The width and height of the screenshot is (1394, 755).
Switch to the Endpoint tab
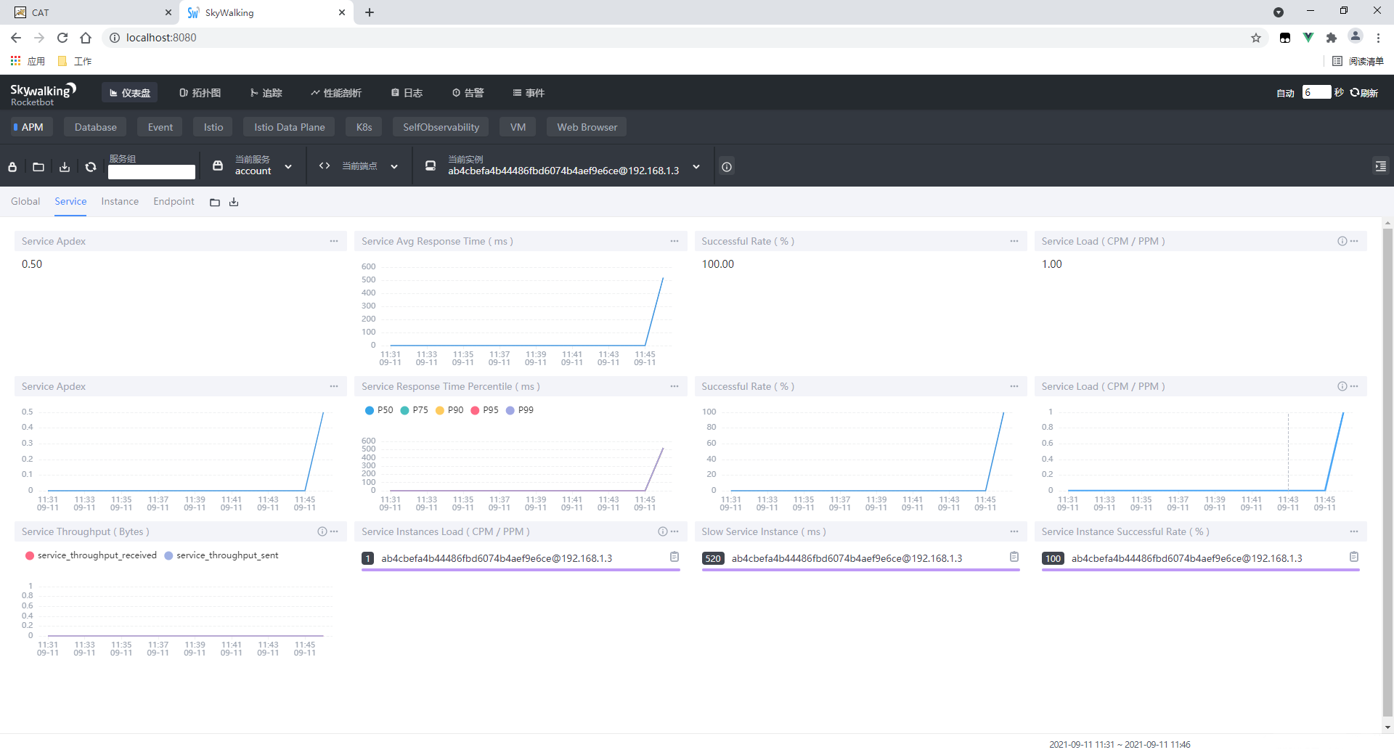pos(174,202)
